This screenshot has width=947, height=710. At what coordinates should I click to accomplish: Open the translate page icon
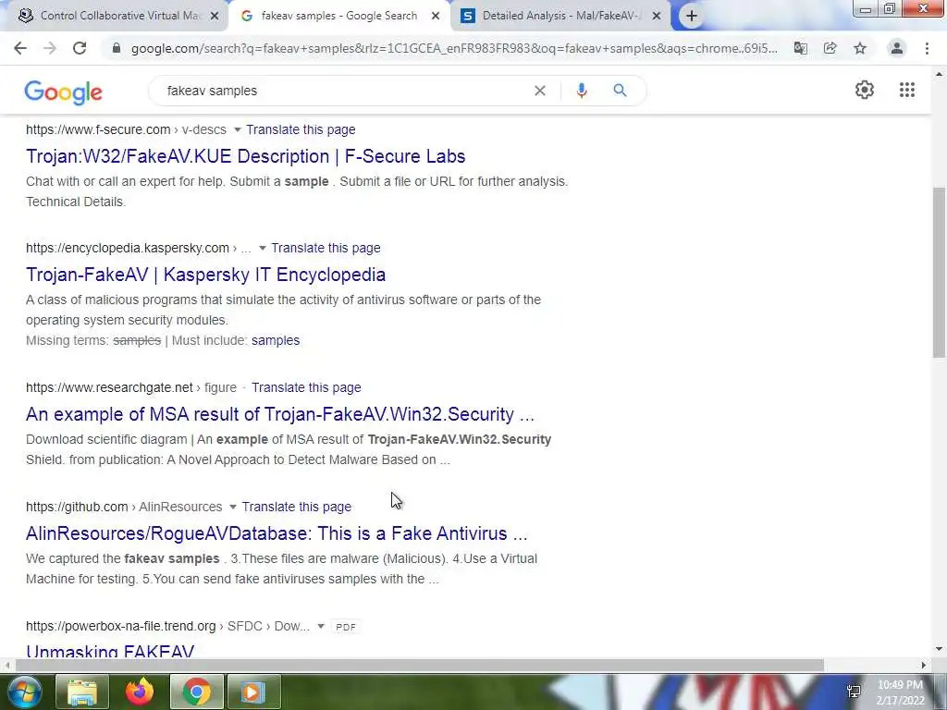click(801, 48)
